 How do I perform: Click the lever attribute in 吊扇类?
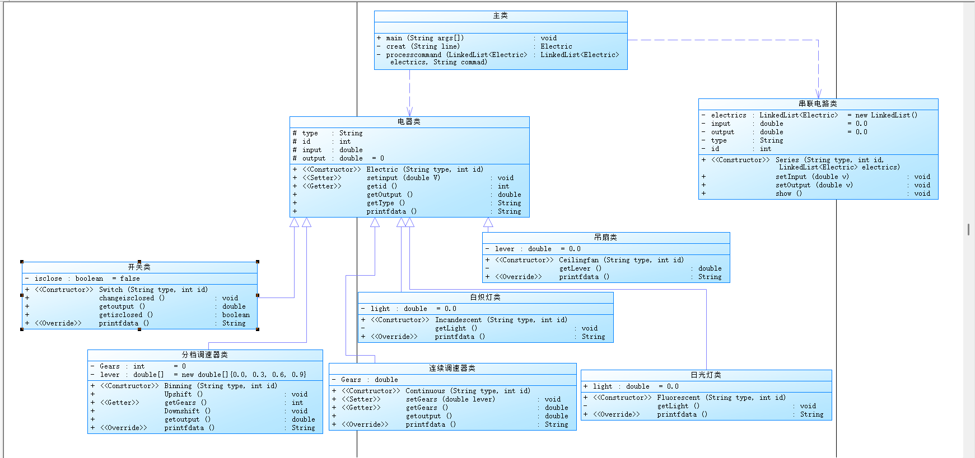533,249
